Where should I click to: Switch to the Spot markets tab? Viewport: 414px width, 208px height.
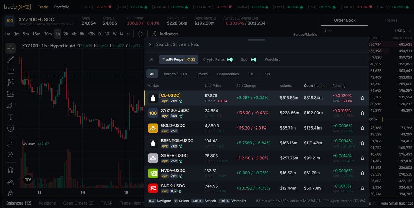tap(248, 59)
